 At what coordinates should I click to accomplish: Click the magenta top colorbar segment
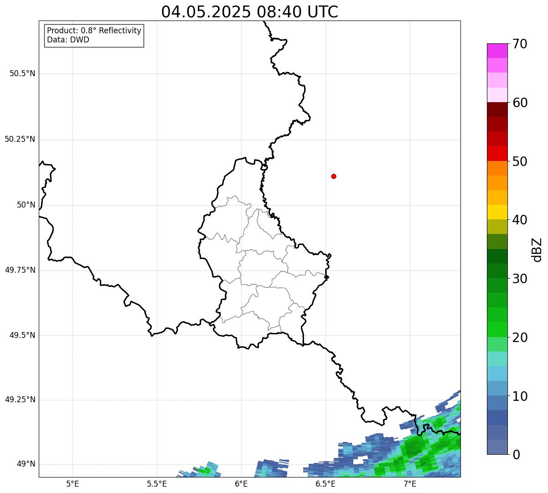tap(497, 51)
